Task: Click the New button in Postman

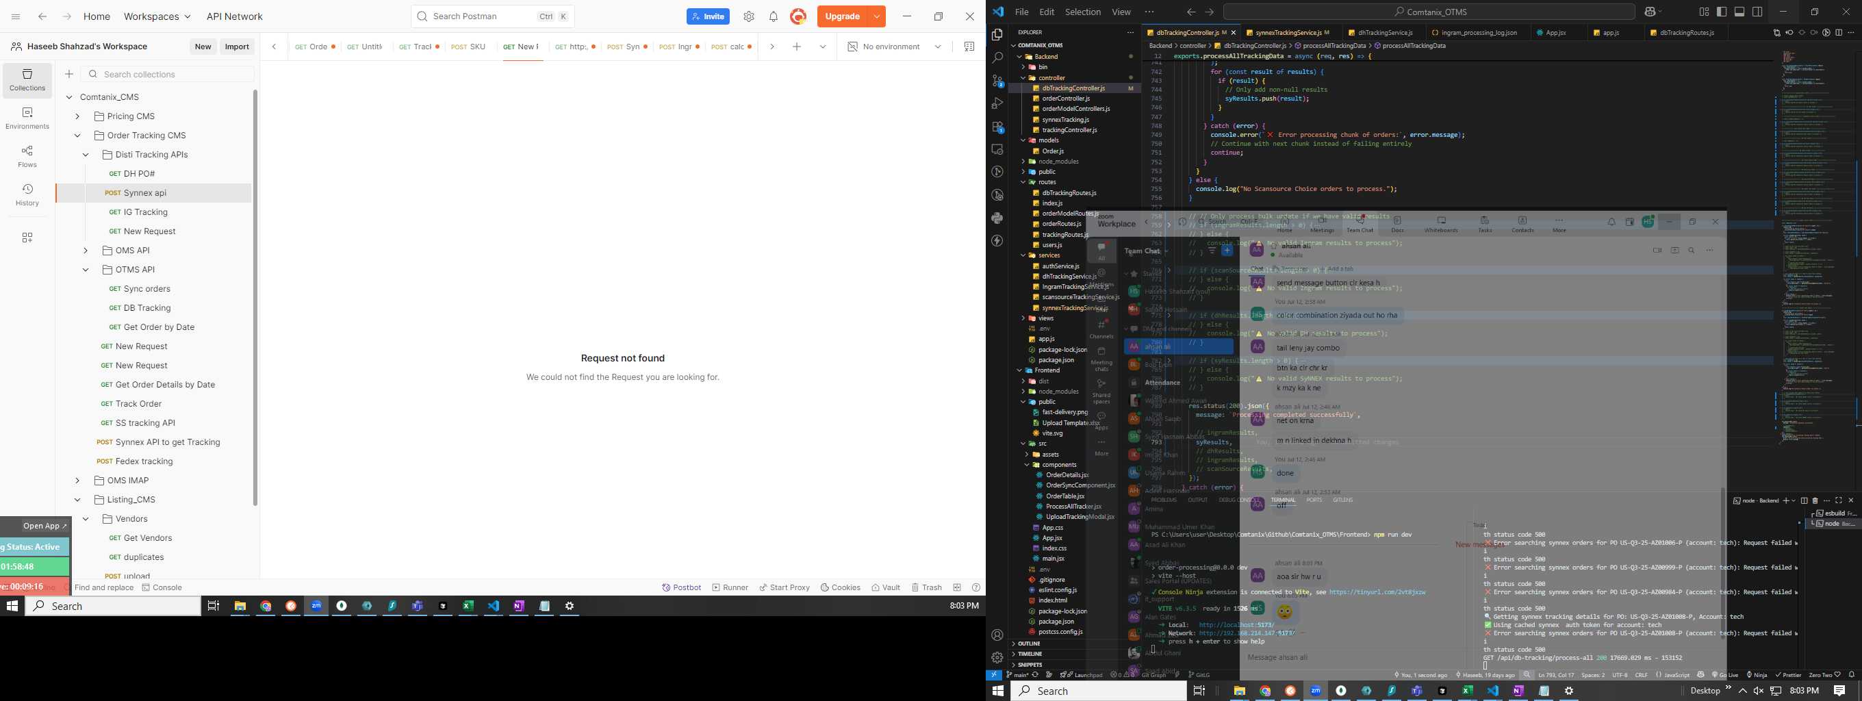Action: pos(203,47)
